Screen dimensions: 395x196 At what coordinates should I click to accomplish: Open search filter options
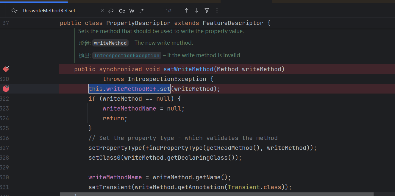click(x=207, y=11)
